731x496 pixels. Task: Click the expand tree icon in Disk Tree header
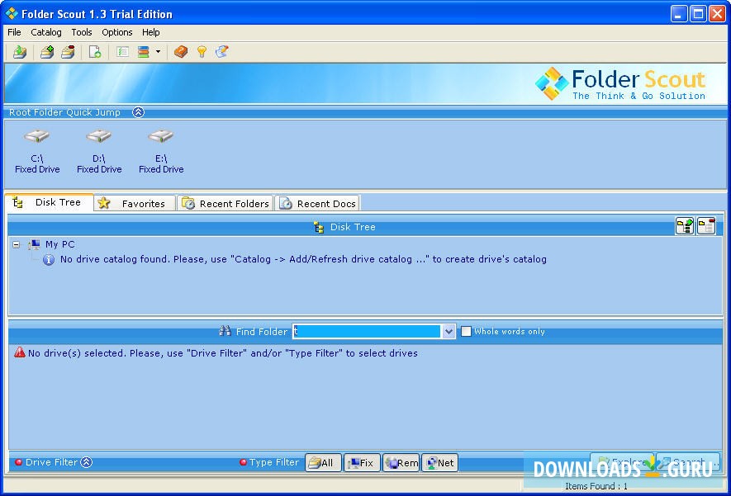[x=685, y=226]
